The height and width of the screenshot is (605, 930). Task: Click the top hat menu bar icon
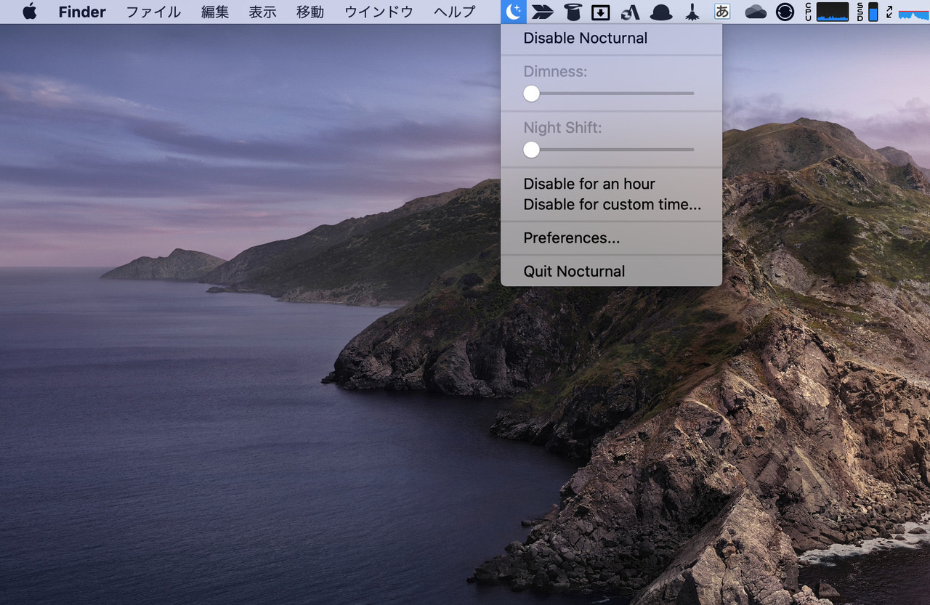pyautogui.click(x=573, y=12)
